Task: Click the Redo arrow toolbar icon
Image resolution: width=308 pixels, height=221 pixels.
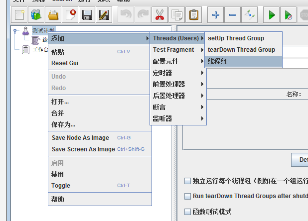Action: coord(143,15)
